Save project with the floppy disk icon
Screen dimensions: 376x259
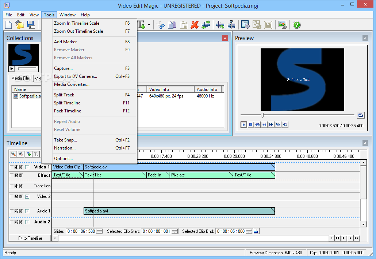coord(31,25)
